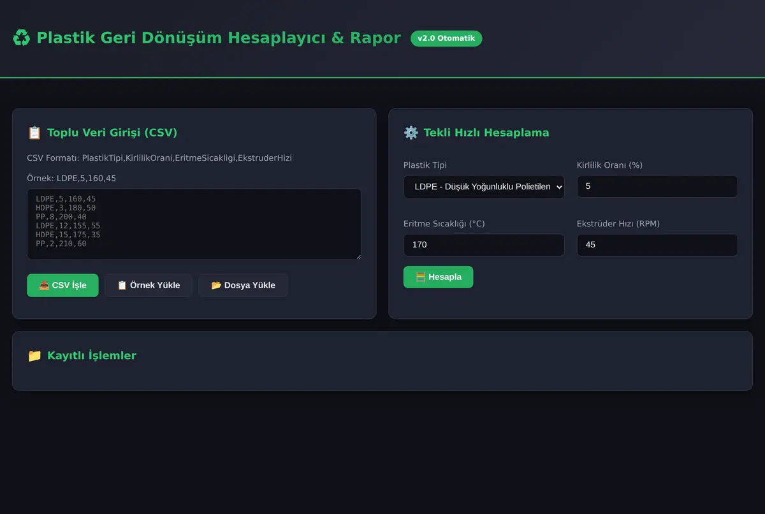Click the PP,8,200,40 line in textarea

click(61, 217)
